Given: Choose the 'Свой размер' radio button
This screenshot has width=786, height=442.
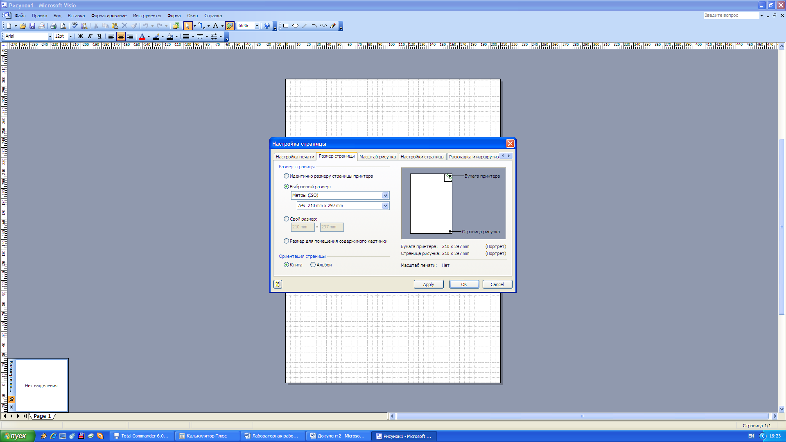Looking at the screenshot, I should pyautogui.click(x=286, y=219).
